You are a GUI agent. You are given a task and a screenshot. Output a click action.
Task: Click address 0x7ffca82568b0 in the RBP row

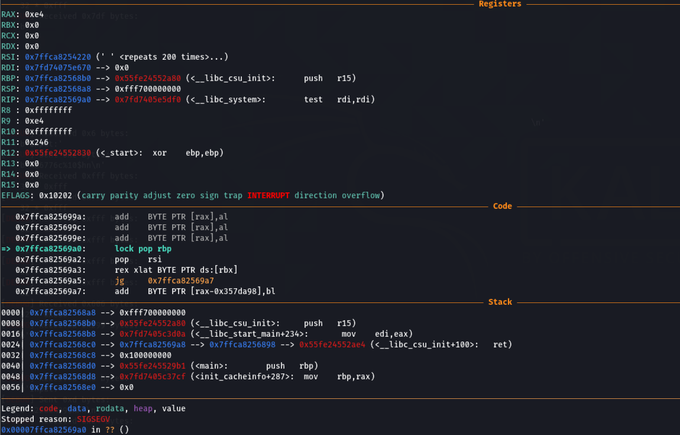(x=58, y=78)
